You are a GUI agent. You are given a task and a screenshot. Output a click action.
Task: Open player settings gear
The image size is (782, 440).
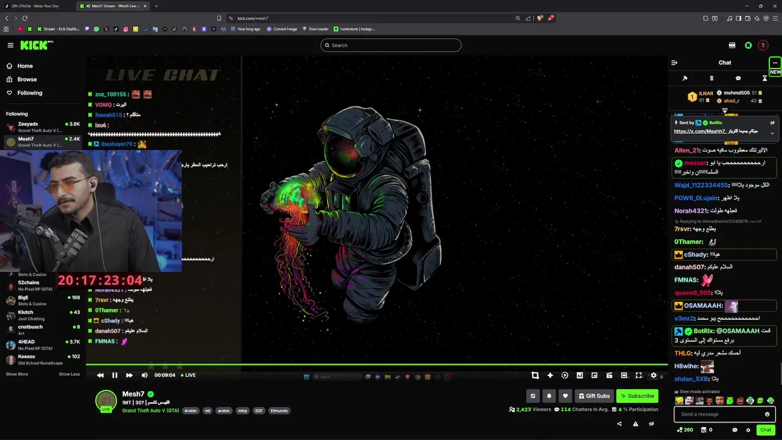tap(653, 375)
